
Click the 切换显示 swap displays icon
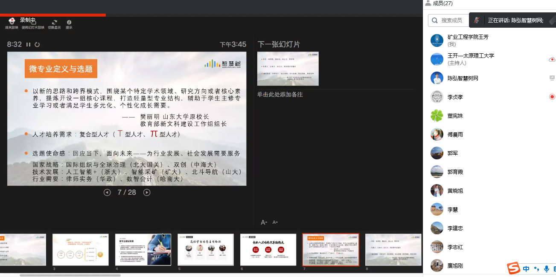click(x=54, y=22)
